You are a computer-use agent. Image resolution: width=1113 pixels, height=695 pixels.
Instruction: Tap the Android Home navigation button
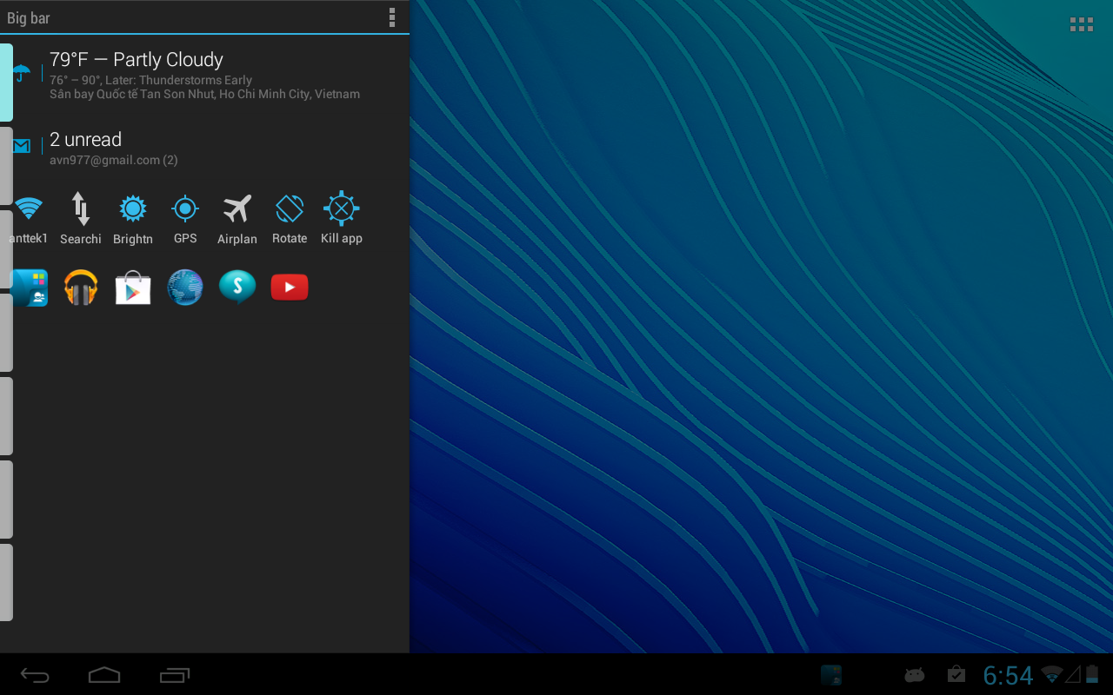pyautogui.click(x=104, y=675)
